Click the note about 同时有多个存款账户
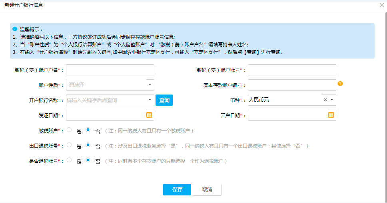This screenshot has width=387, height=203. 166,161
